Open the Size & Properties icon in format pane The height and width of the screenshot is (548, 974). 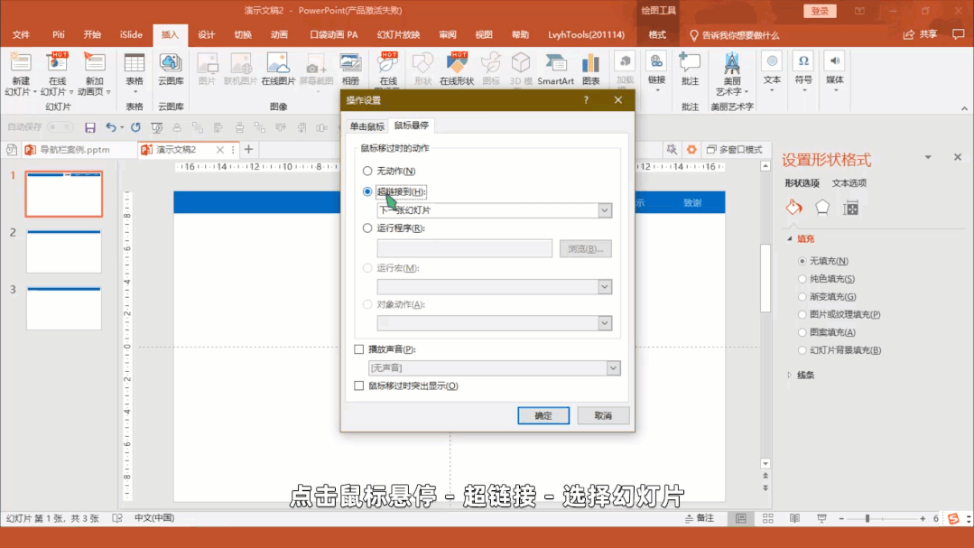click(x=850, y=208)
